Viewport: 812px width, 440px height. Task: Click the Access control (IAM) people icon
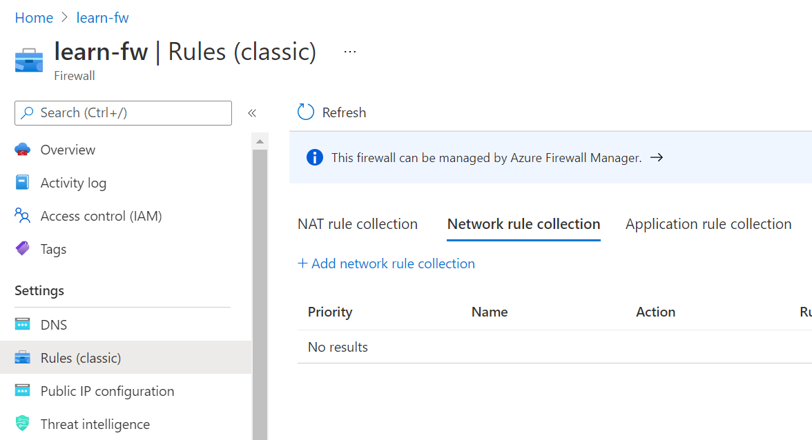[x=22, y=216]
